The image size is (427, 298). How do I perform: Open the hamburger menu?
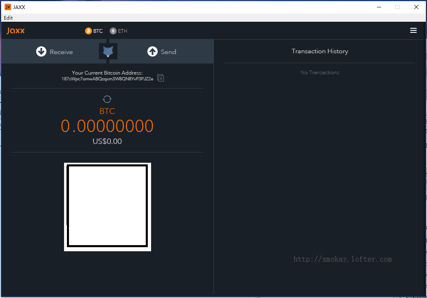[x=413, y=30]
